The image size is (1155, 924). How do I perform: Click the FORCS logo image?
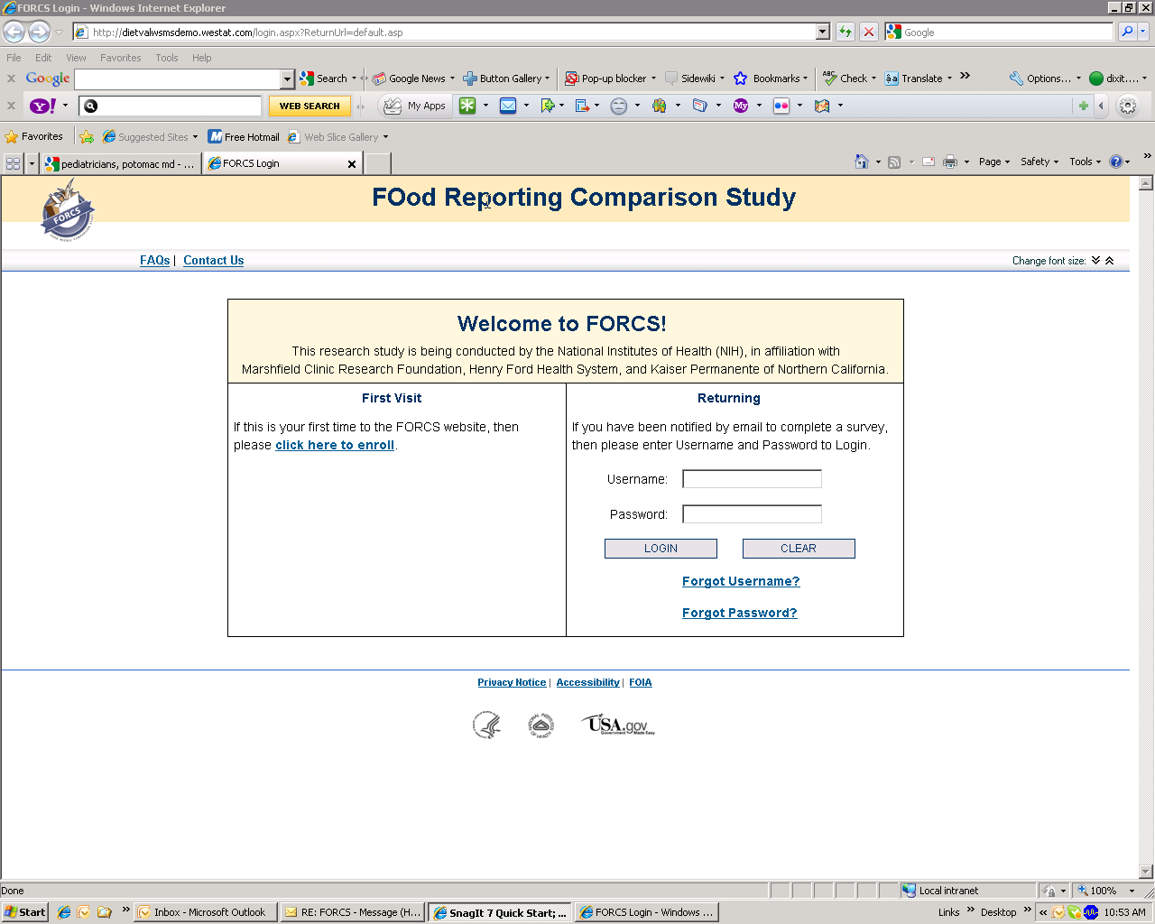click(68, 210)
